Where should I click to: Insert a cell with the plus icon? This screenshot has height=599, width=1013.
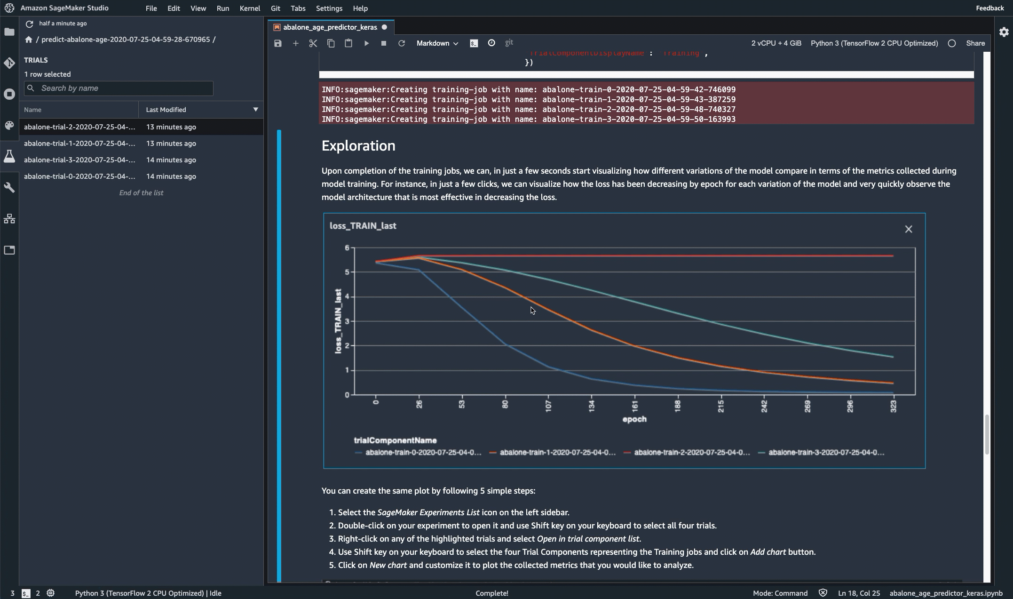(x=295, y=43)
